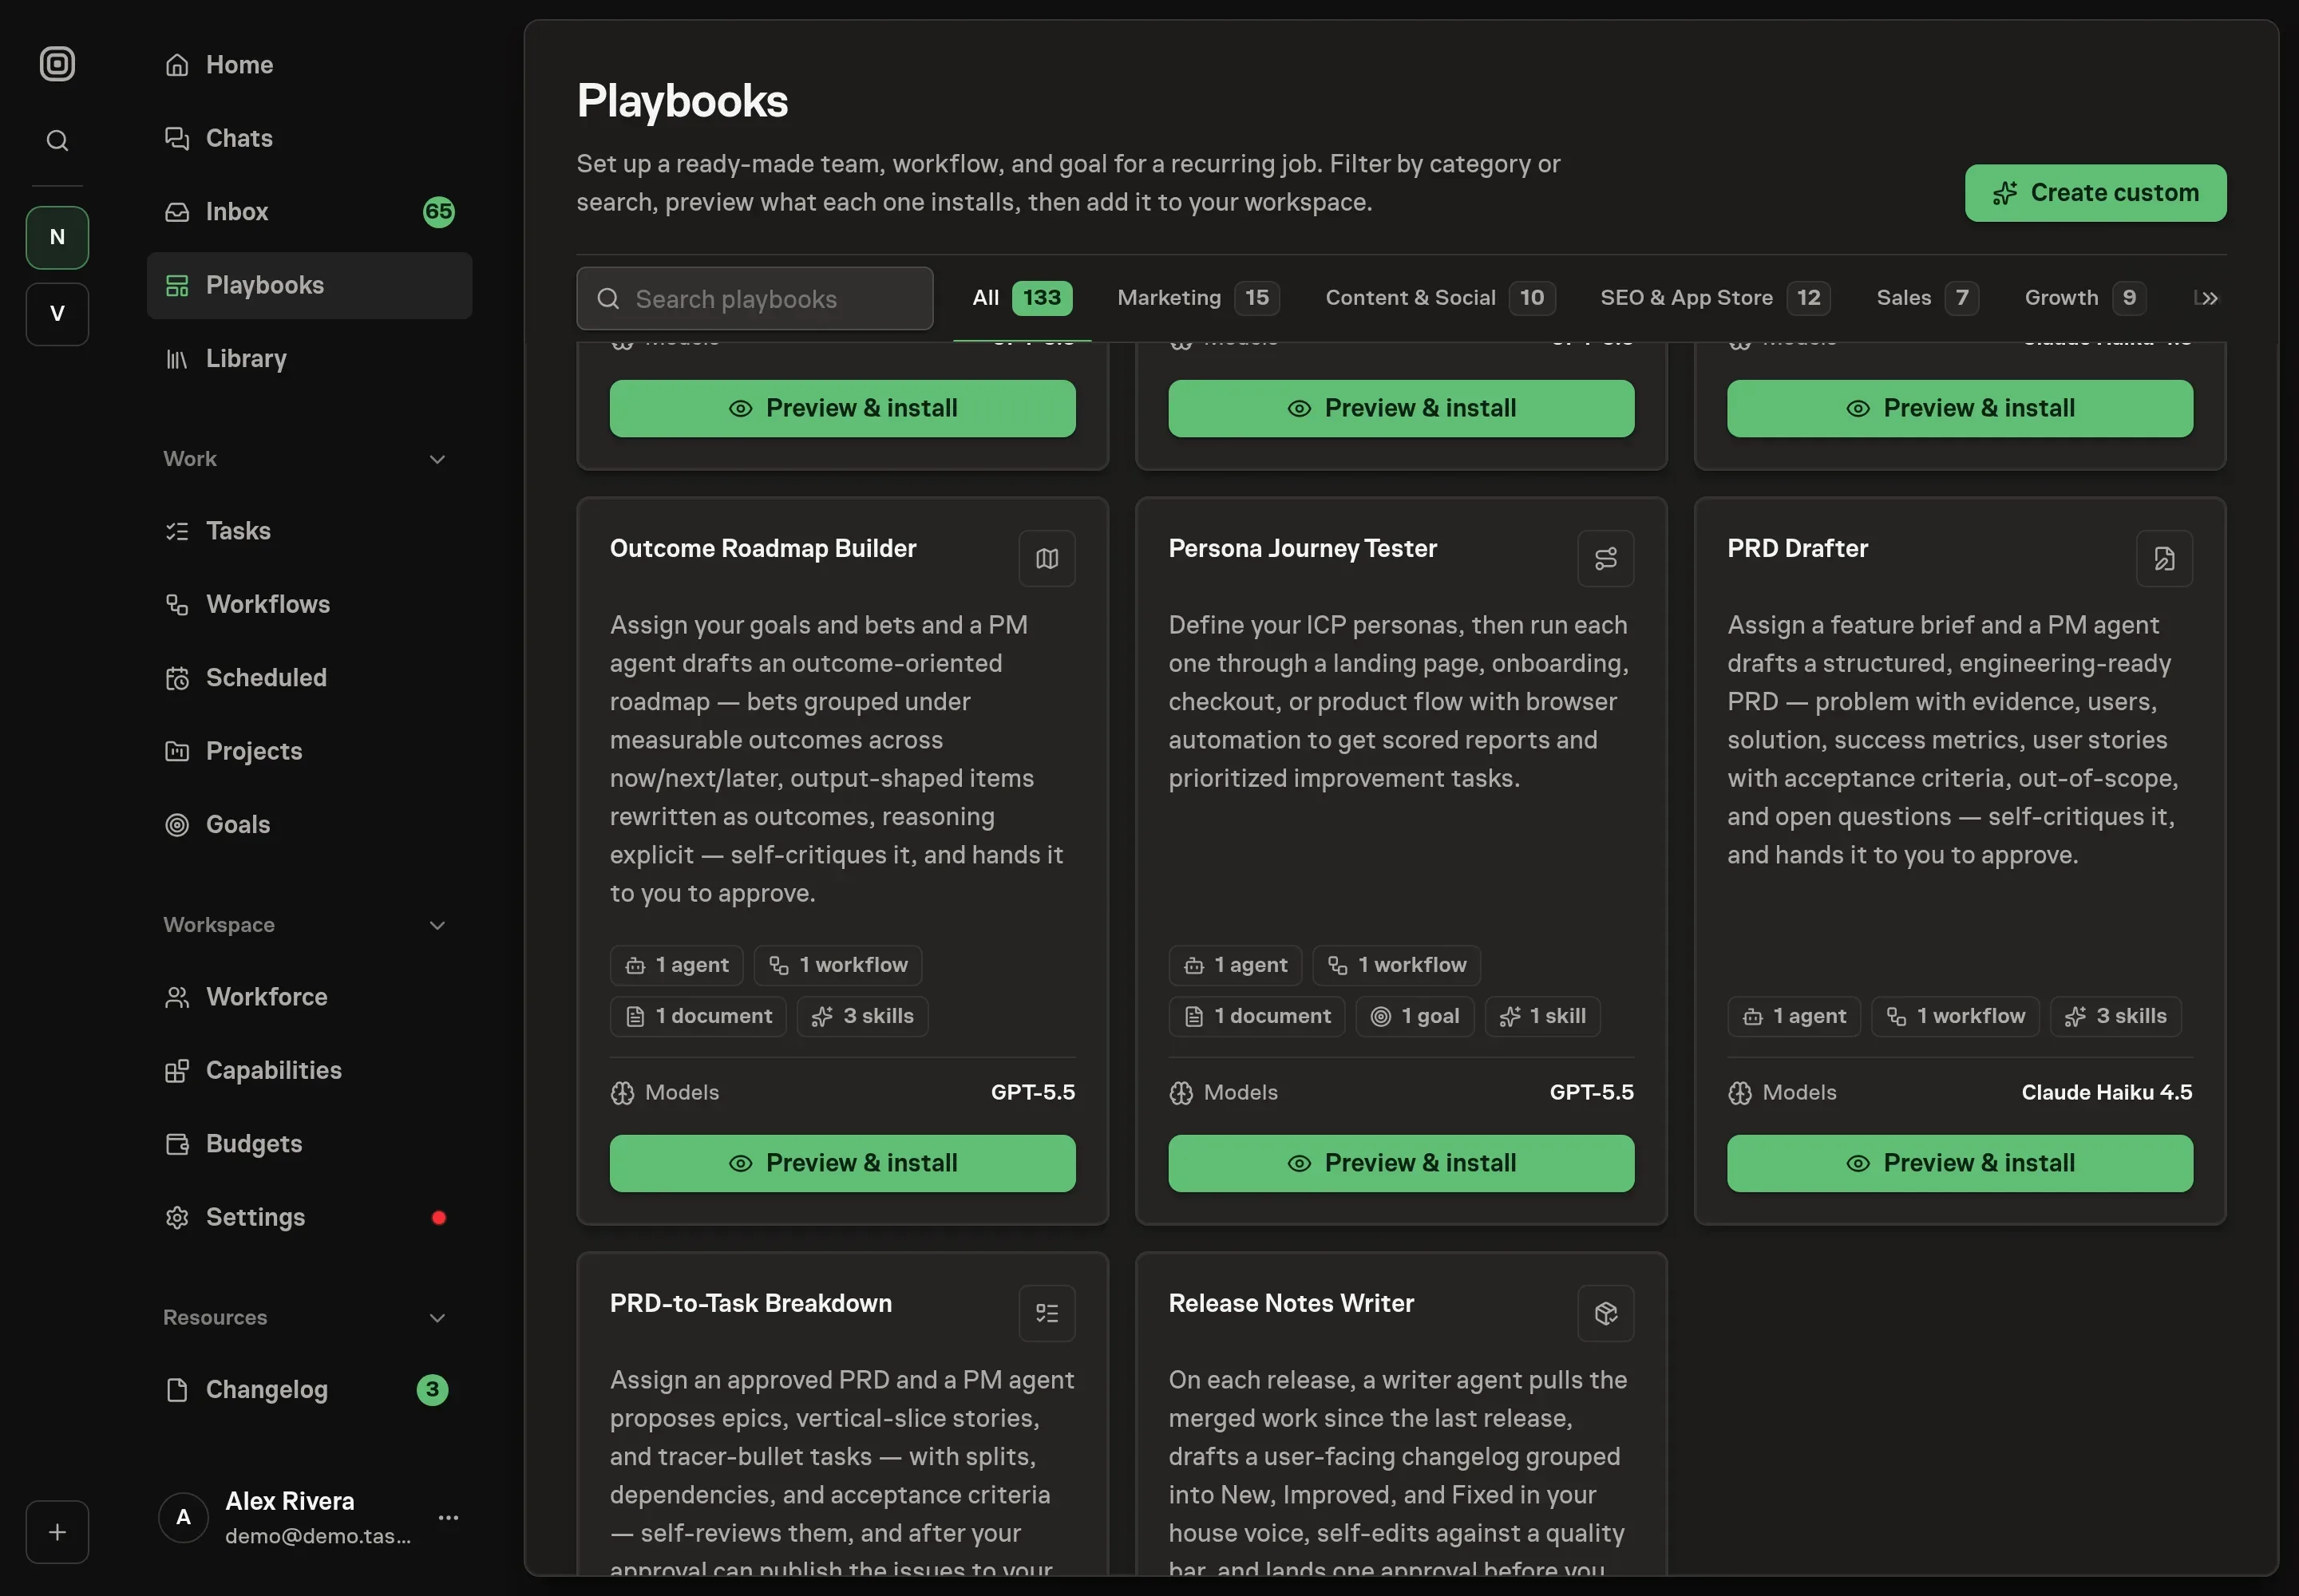
Task: Open Projects in the sidebar
Action: pyautogui.click(x=309, y=751)
